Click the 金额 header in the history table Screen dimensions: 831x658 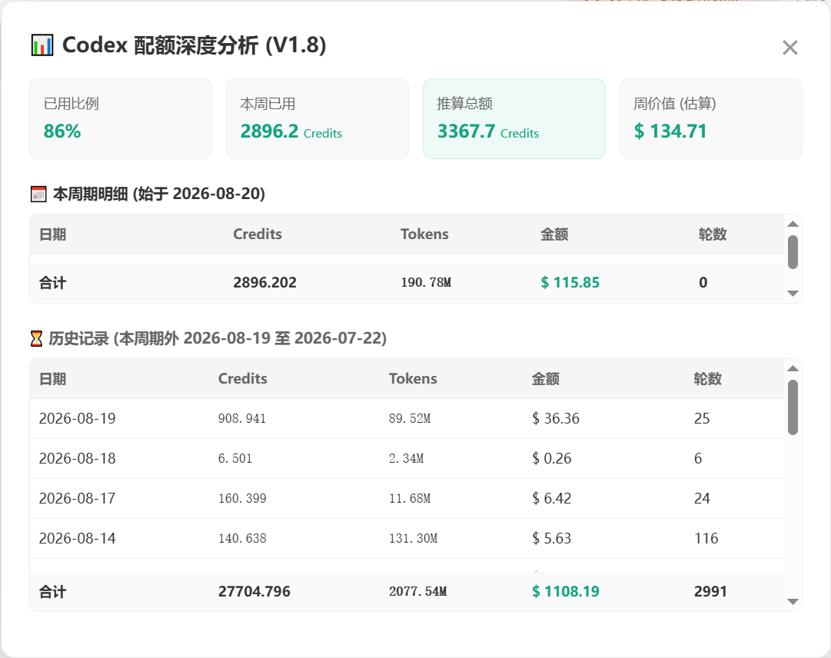tap(545, 379)
